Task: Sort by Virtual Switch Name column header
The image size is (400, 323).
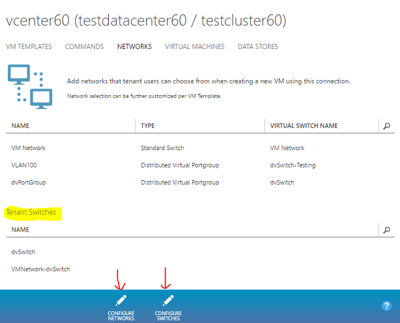Action: click(304, 126)
